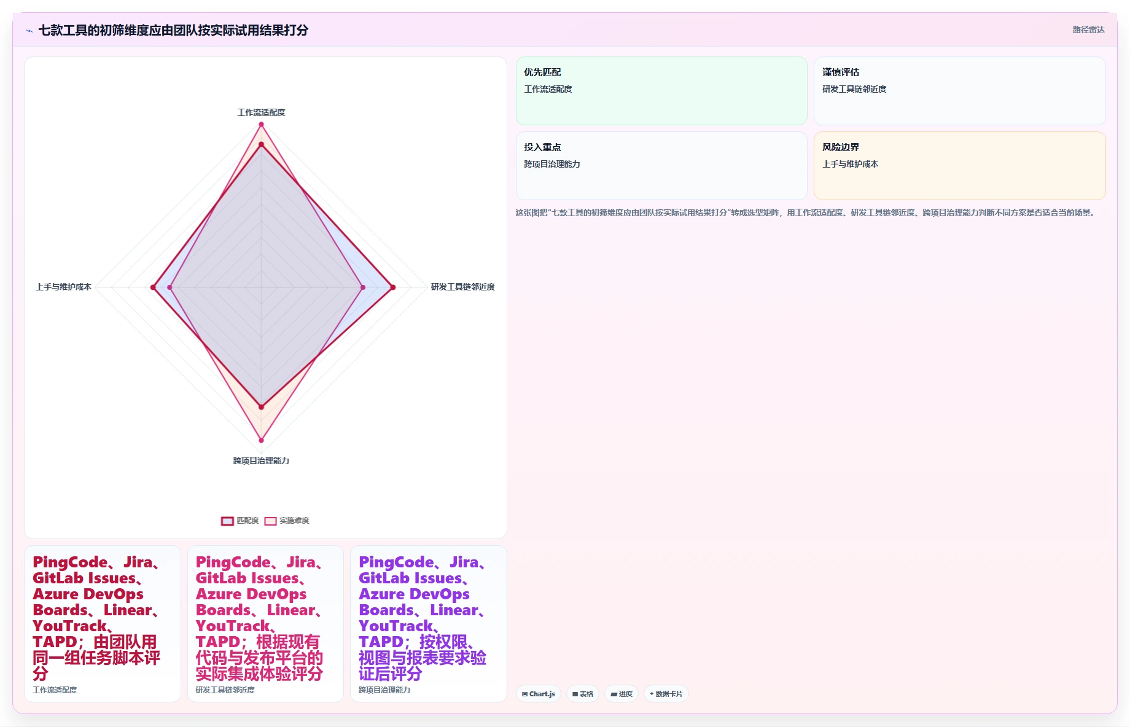Click the purple 按权限、视图与报表 card
Viewport: 1130px width, 727px height.
click(429, 624)
